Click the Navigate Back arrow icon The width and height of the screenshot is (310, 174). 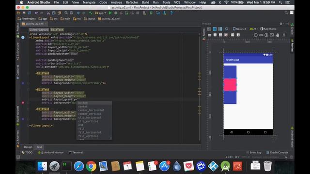[78, 13]
